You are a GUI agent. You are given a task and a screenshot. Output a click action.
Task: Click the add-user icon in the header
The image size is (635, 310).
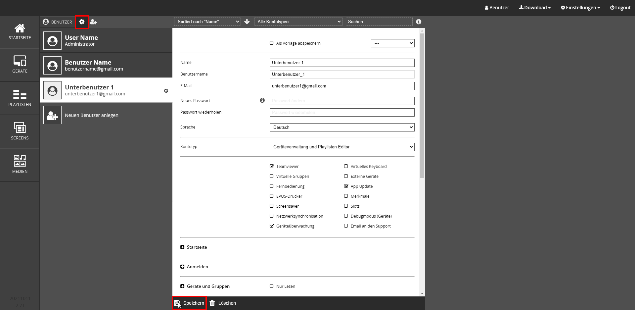point(94,22)
